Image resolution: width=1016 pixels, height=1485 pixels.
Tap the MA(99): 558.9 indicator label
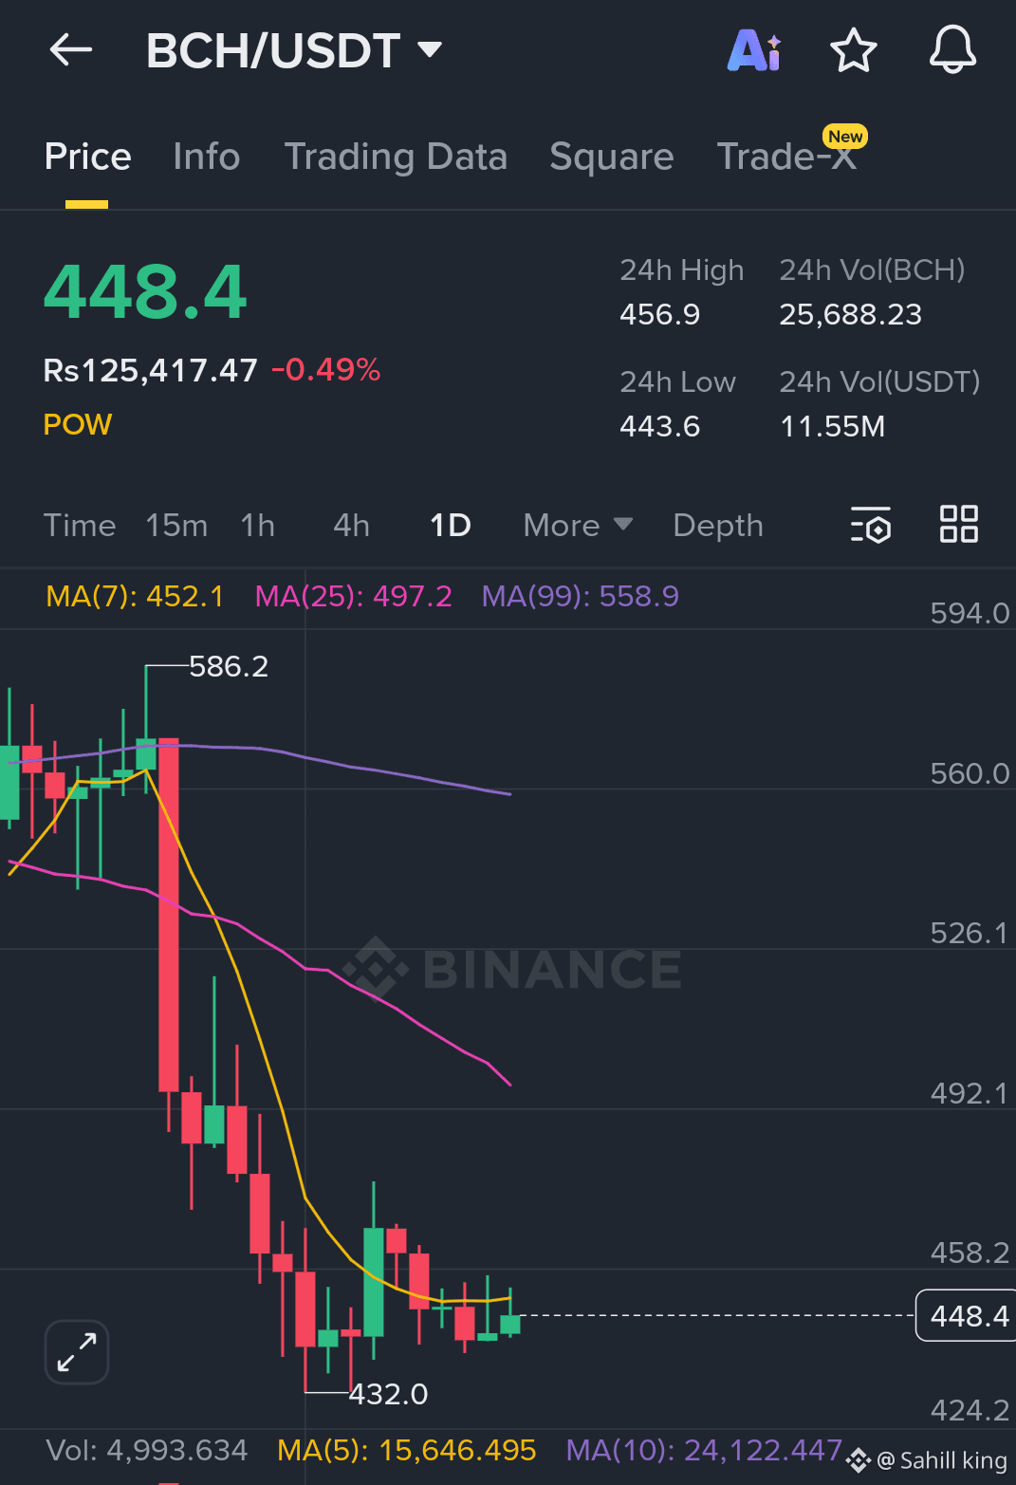pyautogui.click(x=581, y=596)
